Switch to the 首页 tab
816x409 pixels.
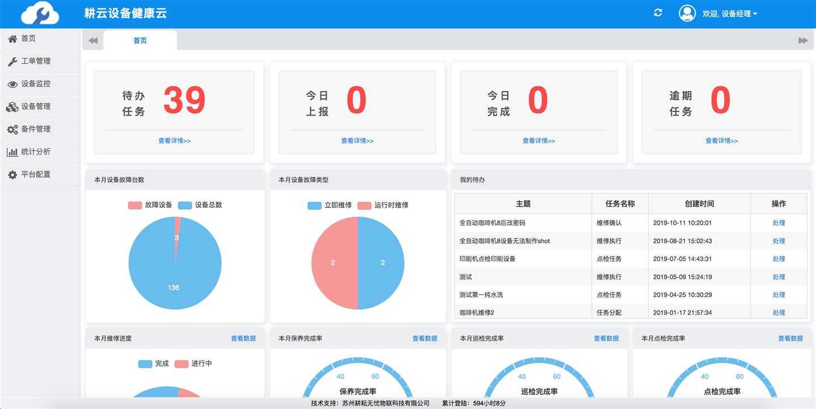[x=139, y=40]
